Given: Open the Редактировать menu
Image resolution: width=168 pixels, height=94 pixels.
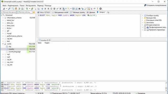Looking at the screenshot, I should 13,5.
